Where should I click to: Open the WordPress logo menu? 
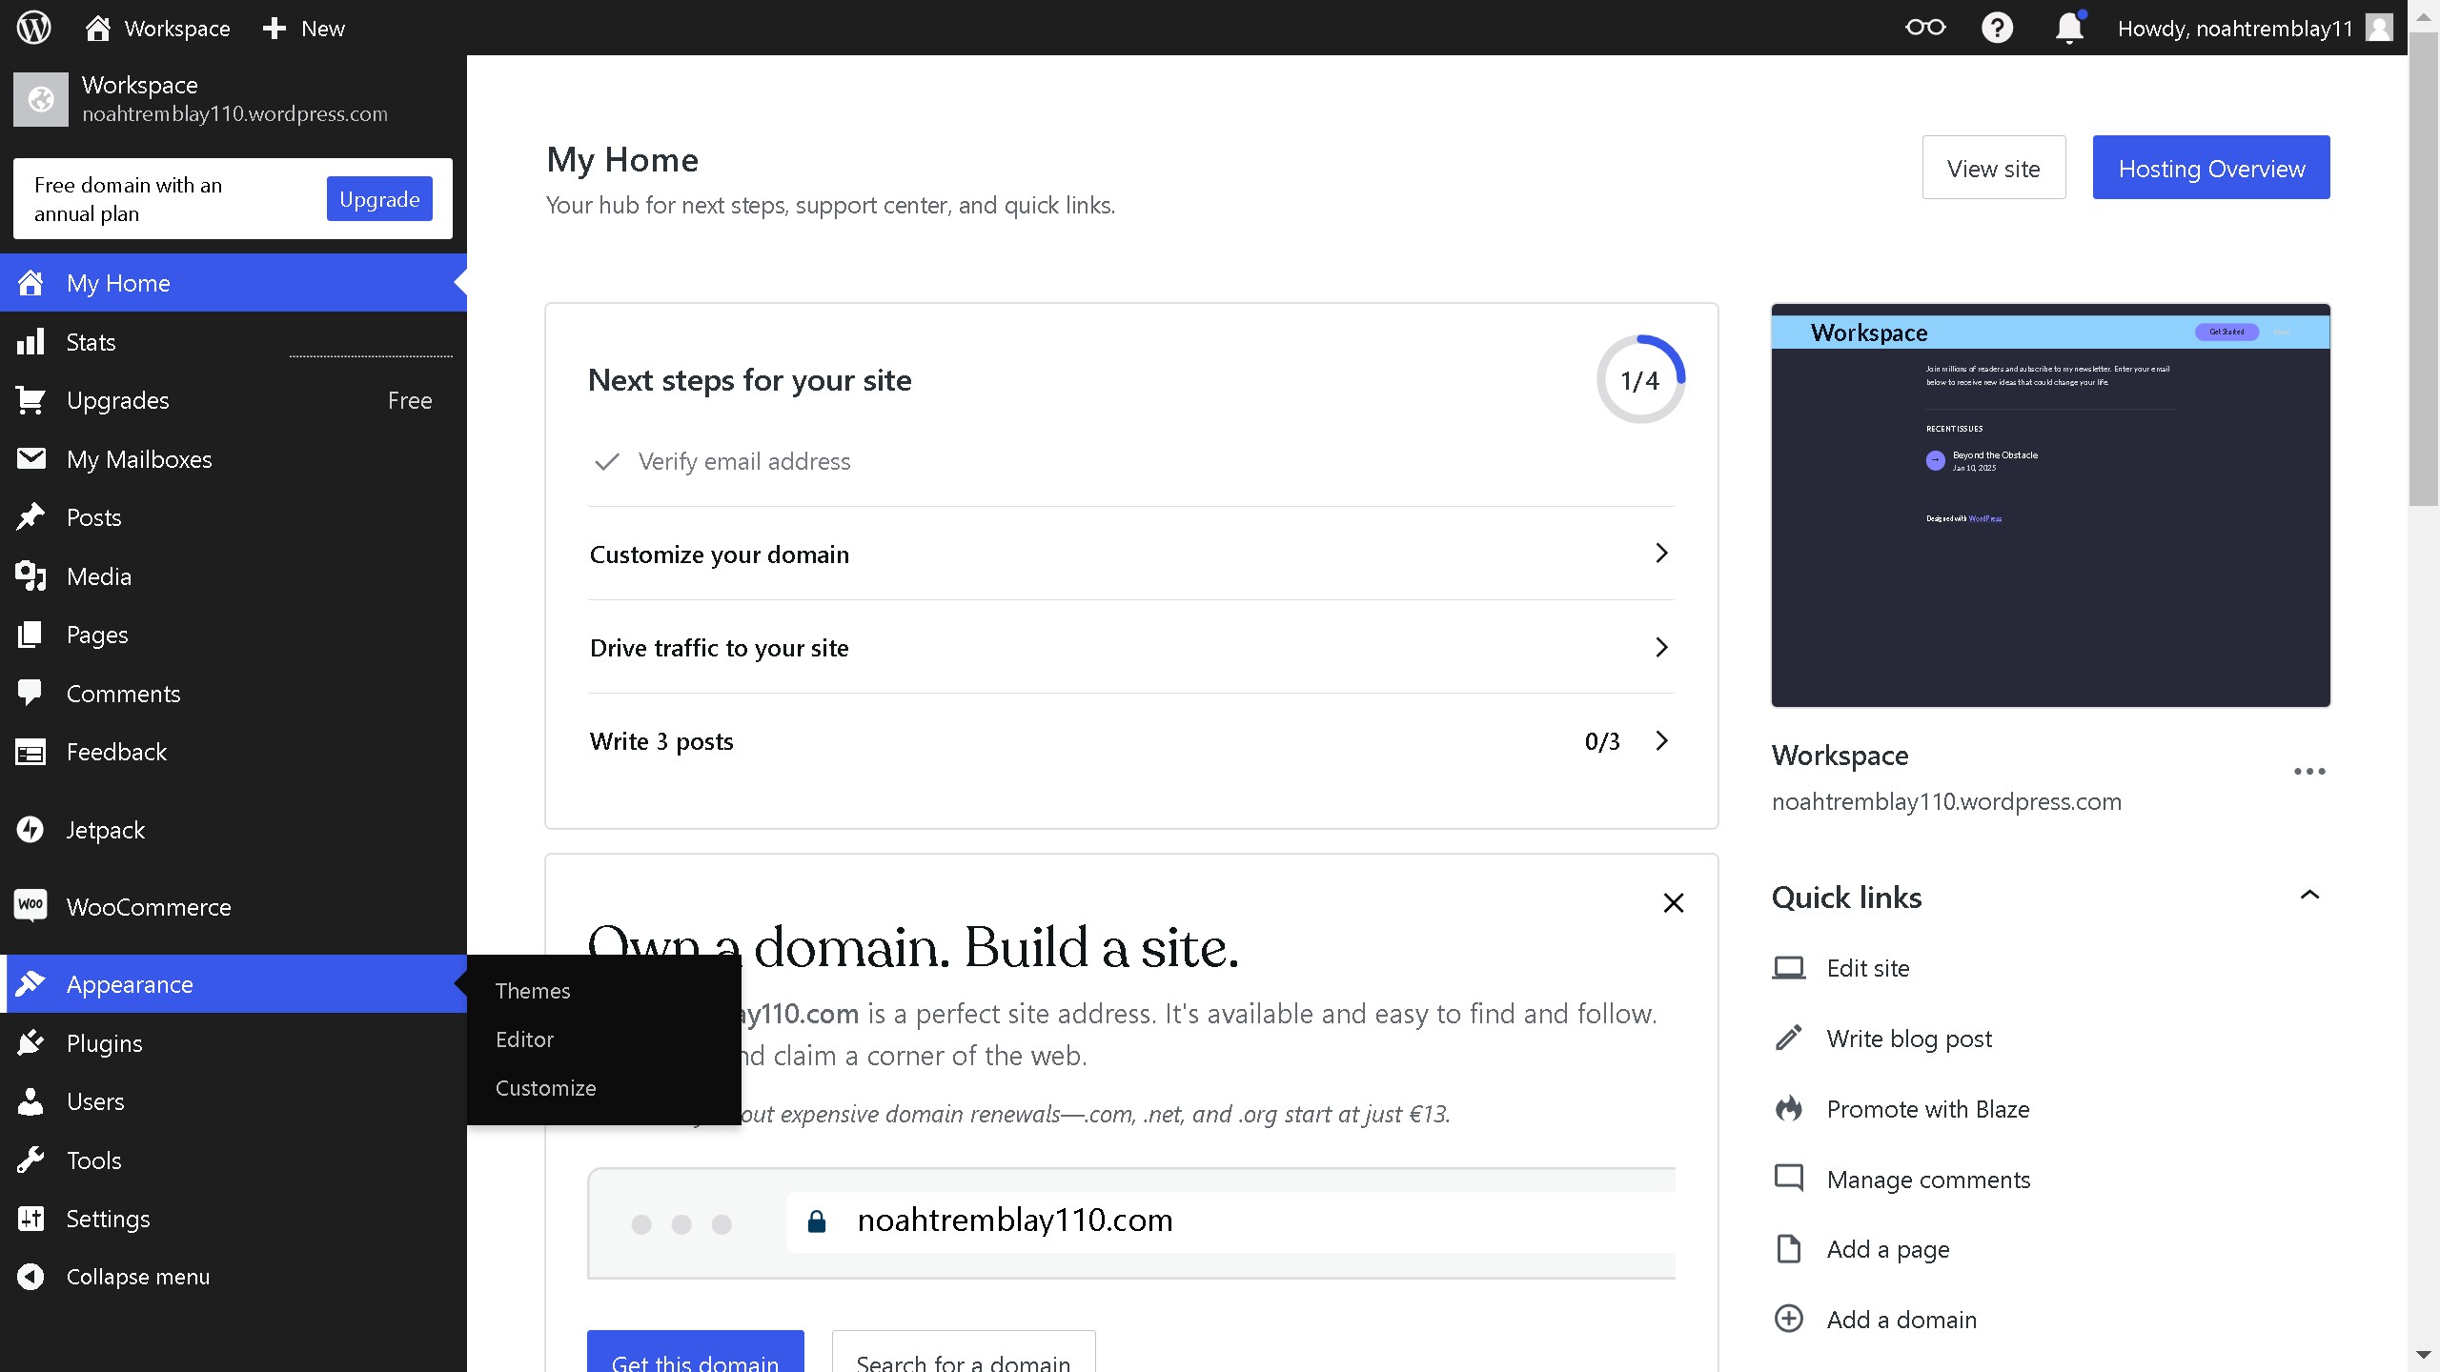33,28
